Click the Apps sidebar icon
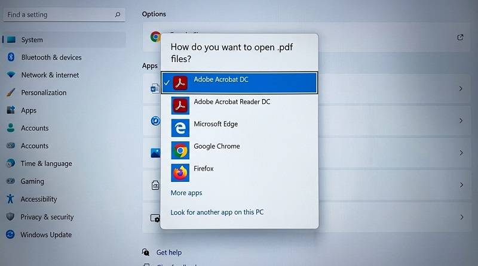 click(11, 110)
